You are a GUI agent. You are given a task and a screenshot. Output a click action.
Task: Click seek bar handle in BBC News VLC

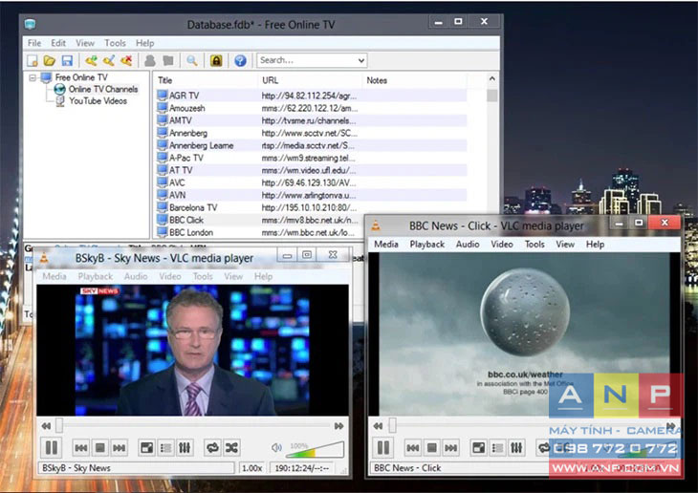[392, 426]
